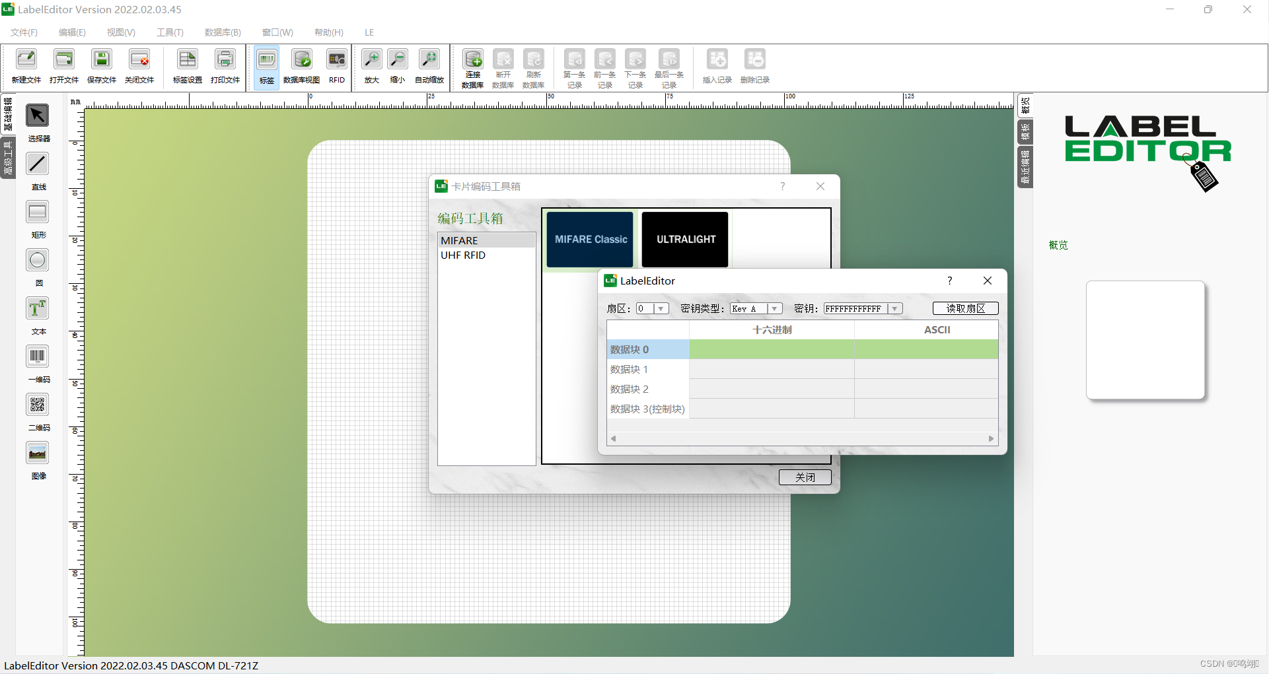1269x674 pixels.
Task: Select the 数据块 2 row
Action: pos(802,389)
